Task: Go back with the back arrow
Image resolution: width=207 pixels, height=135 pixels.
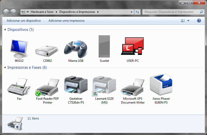Action: click(x=6, y=12)
